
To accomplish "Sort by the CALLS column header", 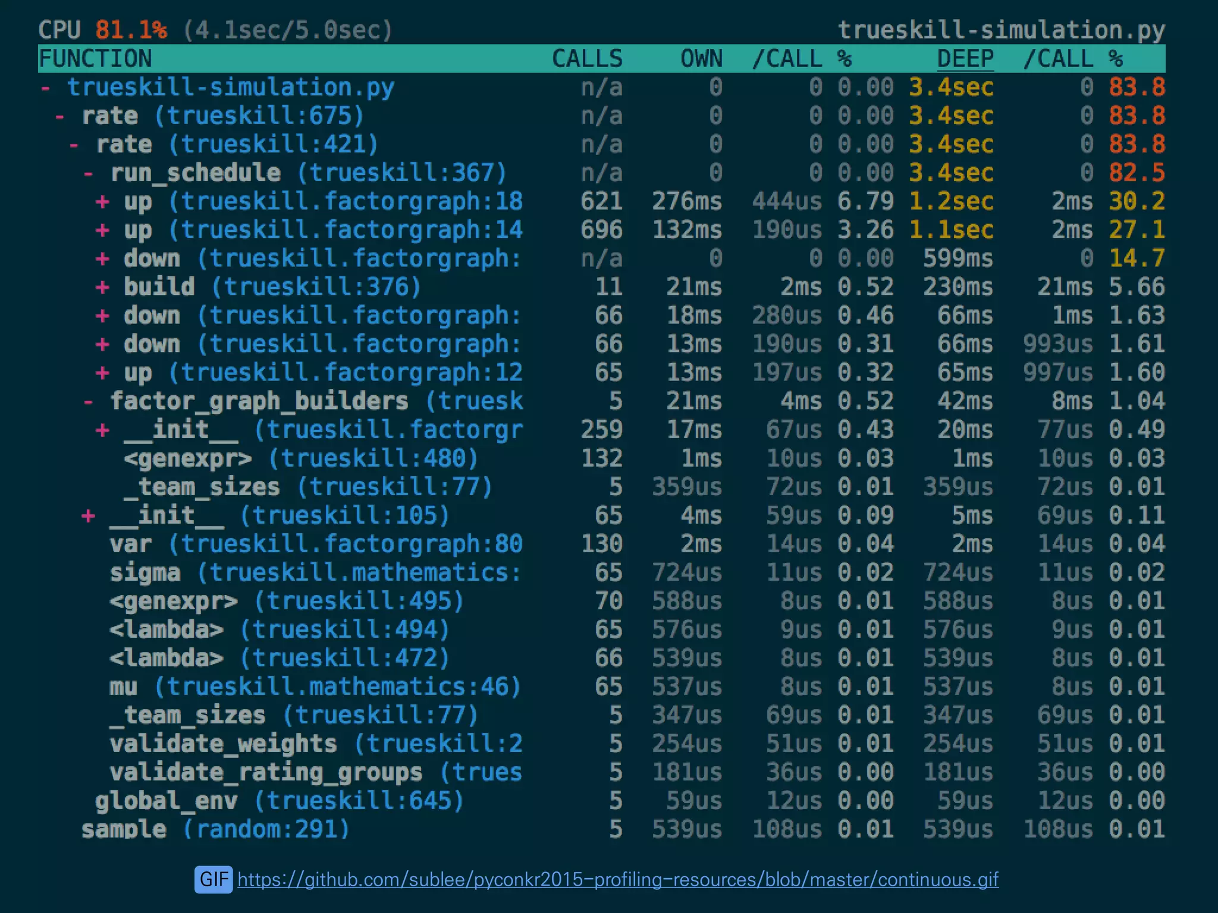I will click(x=587, y=59).
